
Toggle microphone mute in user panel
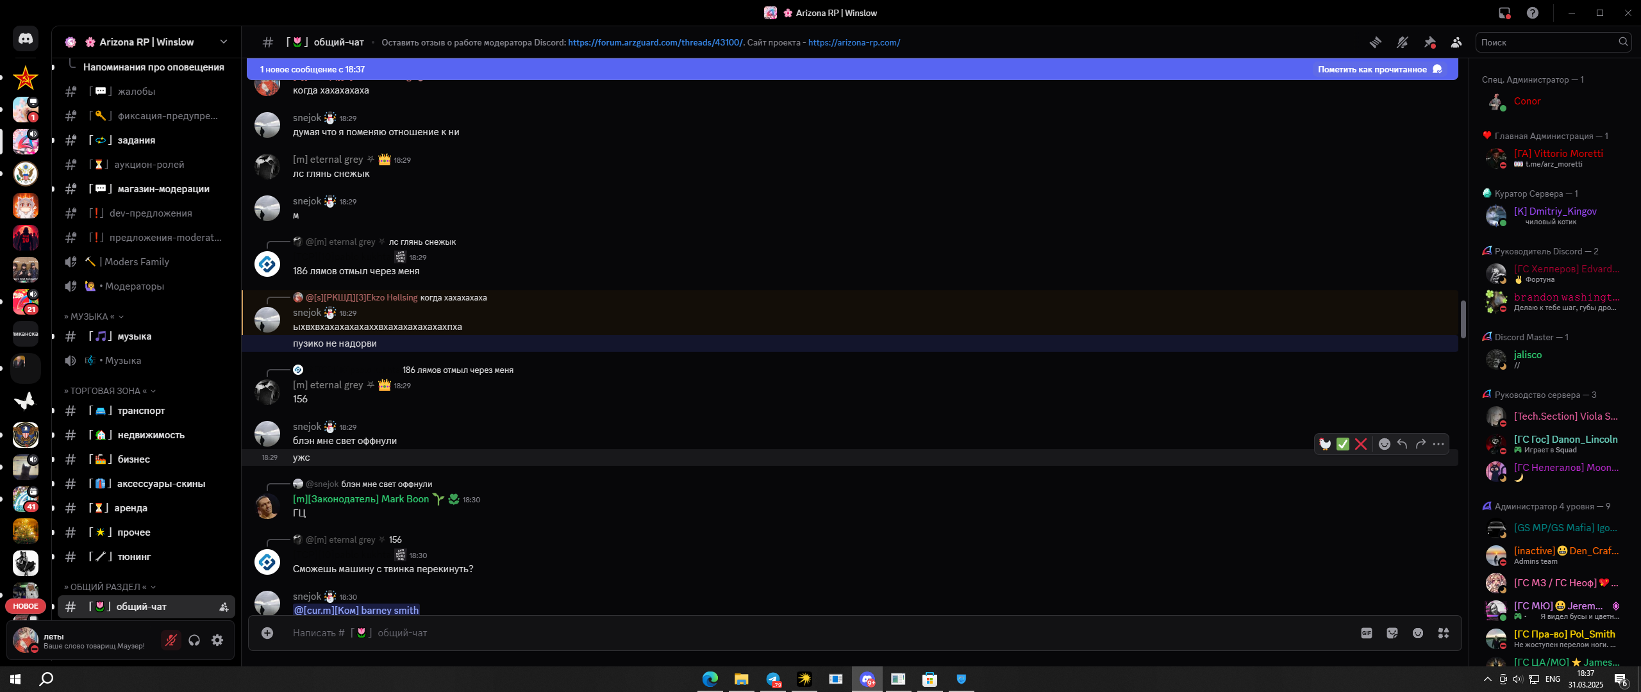point(171,640)
